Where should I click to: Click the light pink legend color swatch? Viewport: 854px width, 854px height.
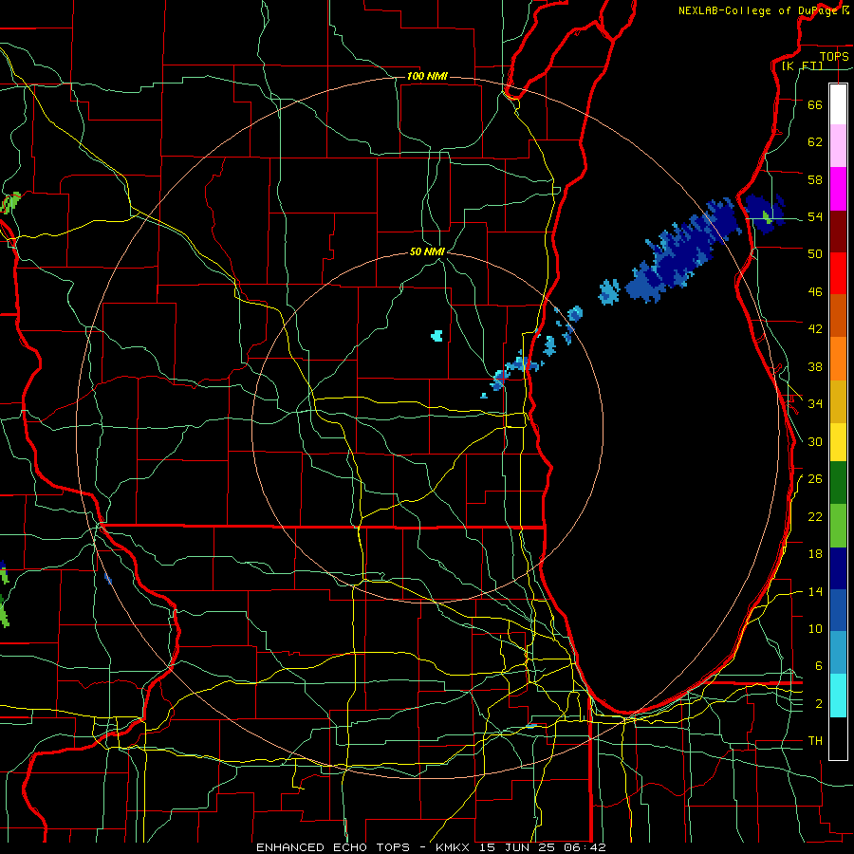point(838,145)
